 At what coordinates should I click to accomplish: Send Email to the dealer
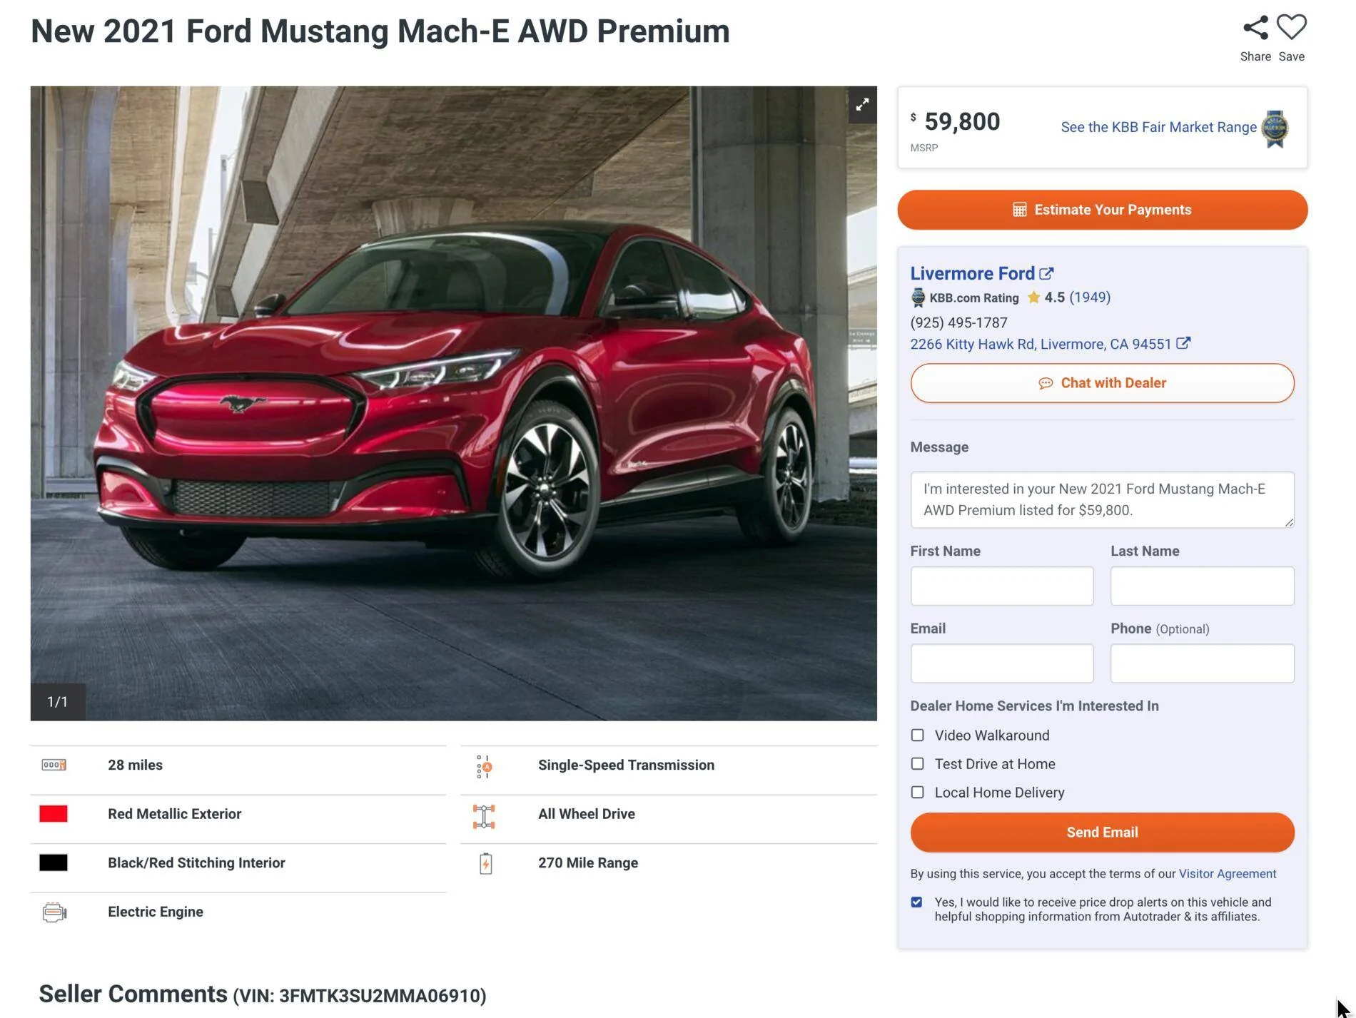click(1103, 833)
